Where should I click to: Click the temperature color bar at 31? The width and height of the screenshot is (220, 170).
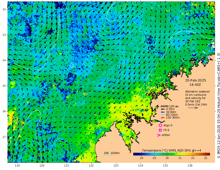click(x=180, y=154)
